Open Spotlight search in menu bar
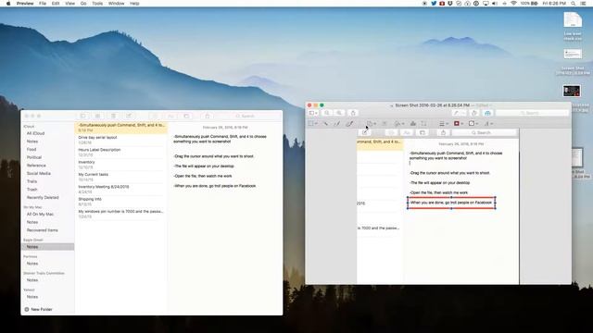 pyautogui.click(x=574, y=4)
